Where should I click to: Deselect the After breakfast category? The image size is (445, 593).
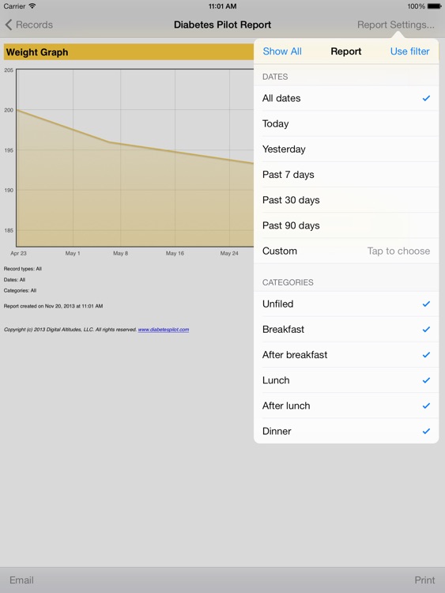coord(346,355)
